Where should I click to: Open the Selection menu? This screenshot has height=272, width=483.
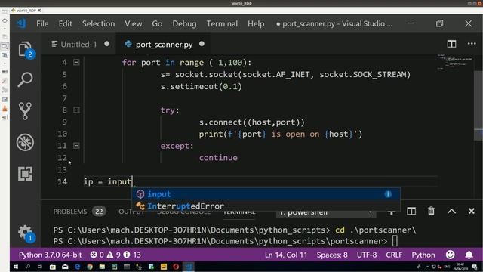98,23
